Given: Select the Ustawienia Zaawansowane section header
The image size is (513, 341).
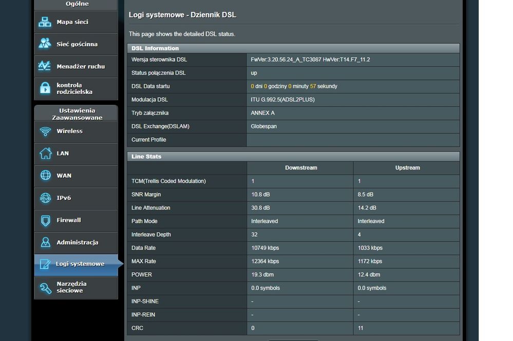Looking at the screenshot, I should (x=77, y=113).
